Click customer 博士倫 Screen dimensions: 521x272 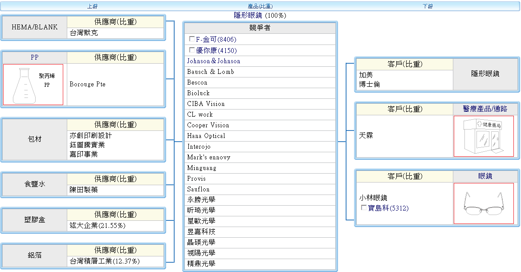370,84
